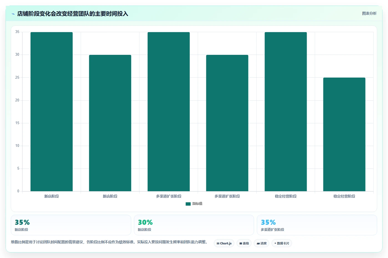This screenshot has width=388, height=258.
Task: Click the 数据卡片 chip
Action: tap(282, 243)
